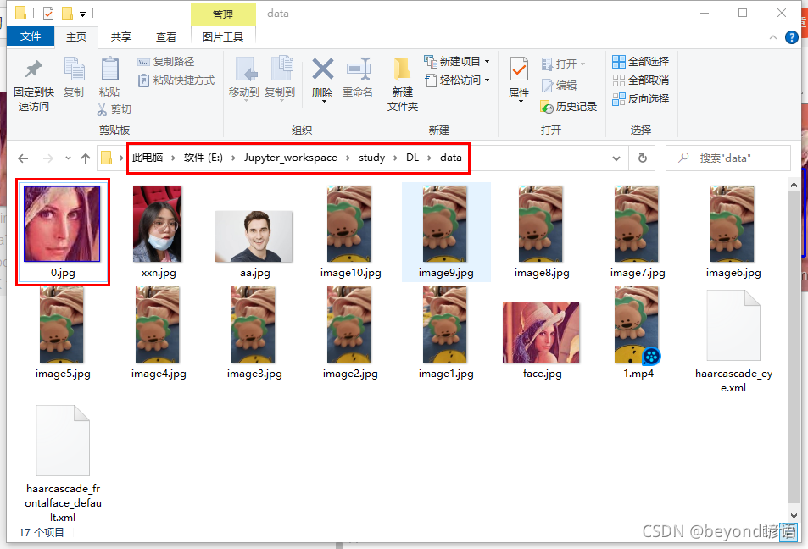This screenshot has height=549, width=808.
Task: Click Copy Path (复制路径)
Action: click(x=166, y=62)
